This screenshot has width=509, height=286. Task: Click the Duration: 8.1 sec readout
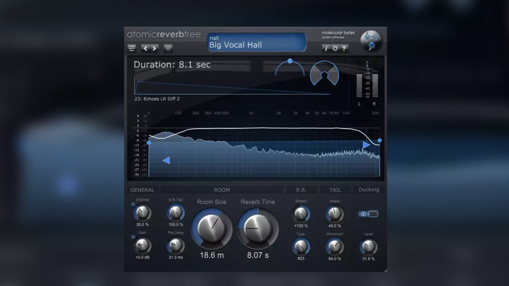coord(172,65)
